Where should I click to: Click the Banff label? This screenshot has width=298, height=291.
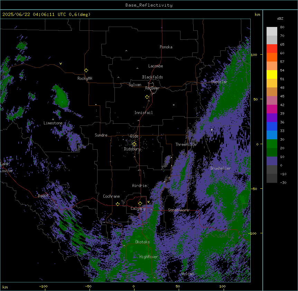tap(43, 196)
